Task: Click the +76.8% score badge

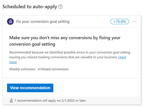Action: [x=119, y=22]
